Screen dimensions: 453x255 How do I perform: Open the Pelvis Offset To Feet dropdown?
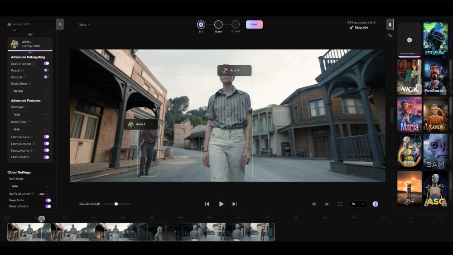pos(30,91)
